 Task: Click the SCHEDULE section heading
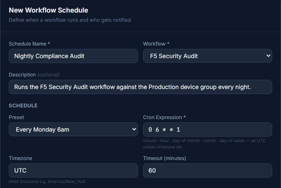(x=23, y=106)
